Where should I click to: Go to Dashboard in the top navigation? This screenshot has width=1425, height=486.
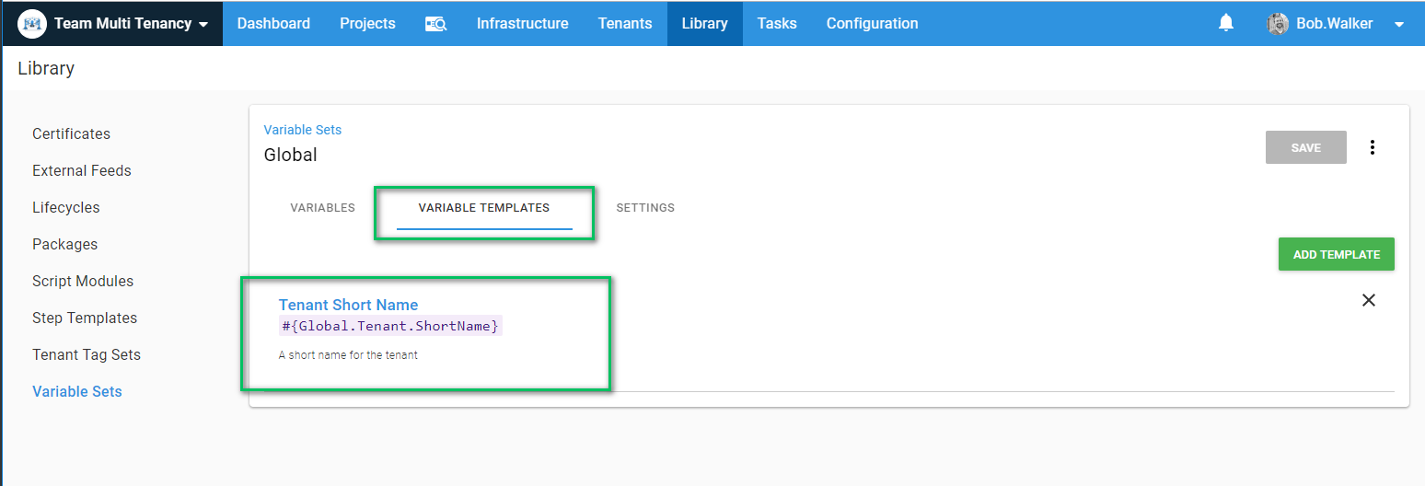(x=273, y=24)
